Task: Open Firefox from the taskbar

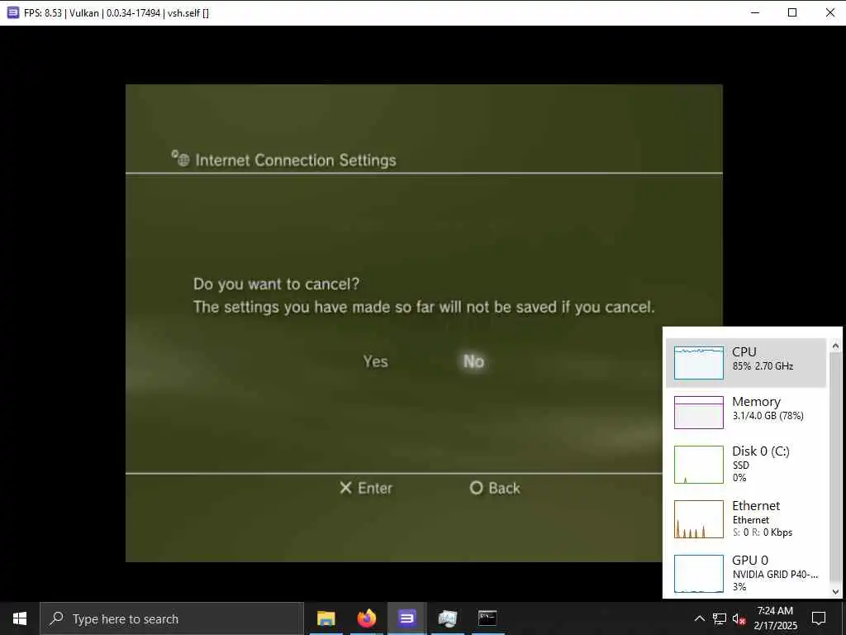Action: [x=366, y=618]
